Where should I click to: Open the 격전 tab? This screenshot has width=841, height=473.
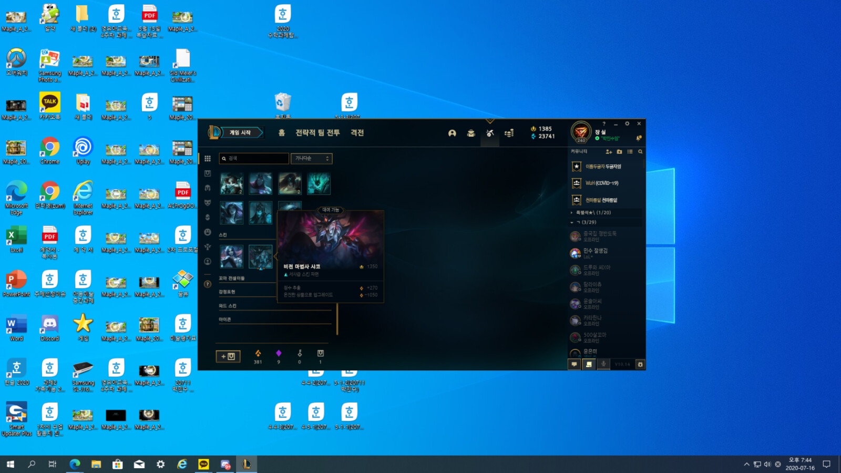pos(357,133)
